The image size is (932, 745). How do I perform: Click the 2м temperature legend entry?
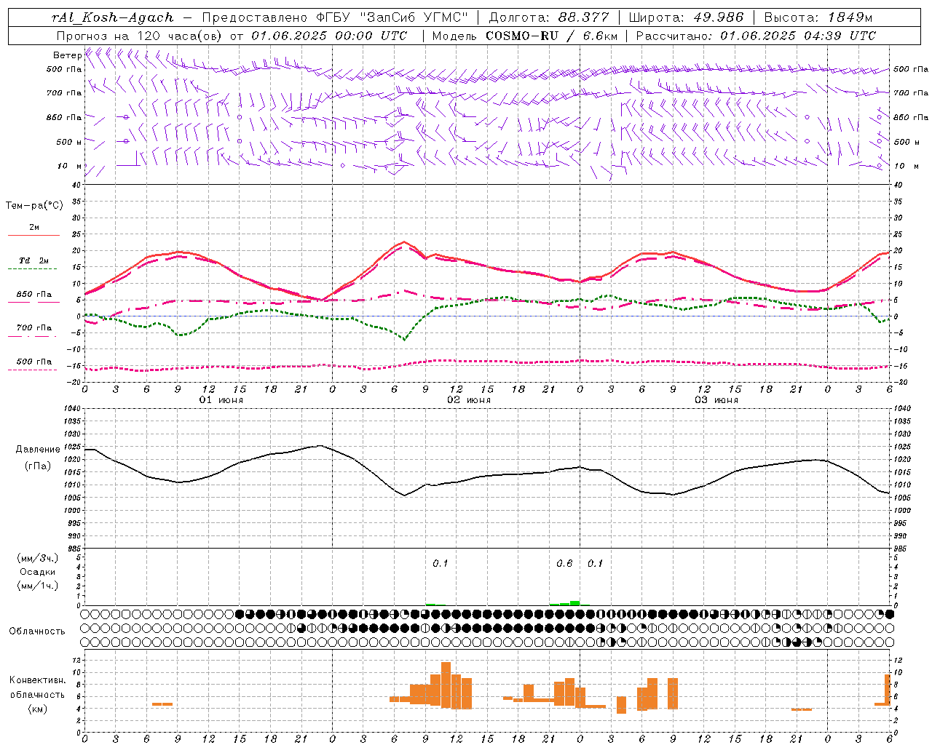[x=34, y=228]
